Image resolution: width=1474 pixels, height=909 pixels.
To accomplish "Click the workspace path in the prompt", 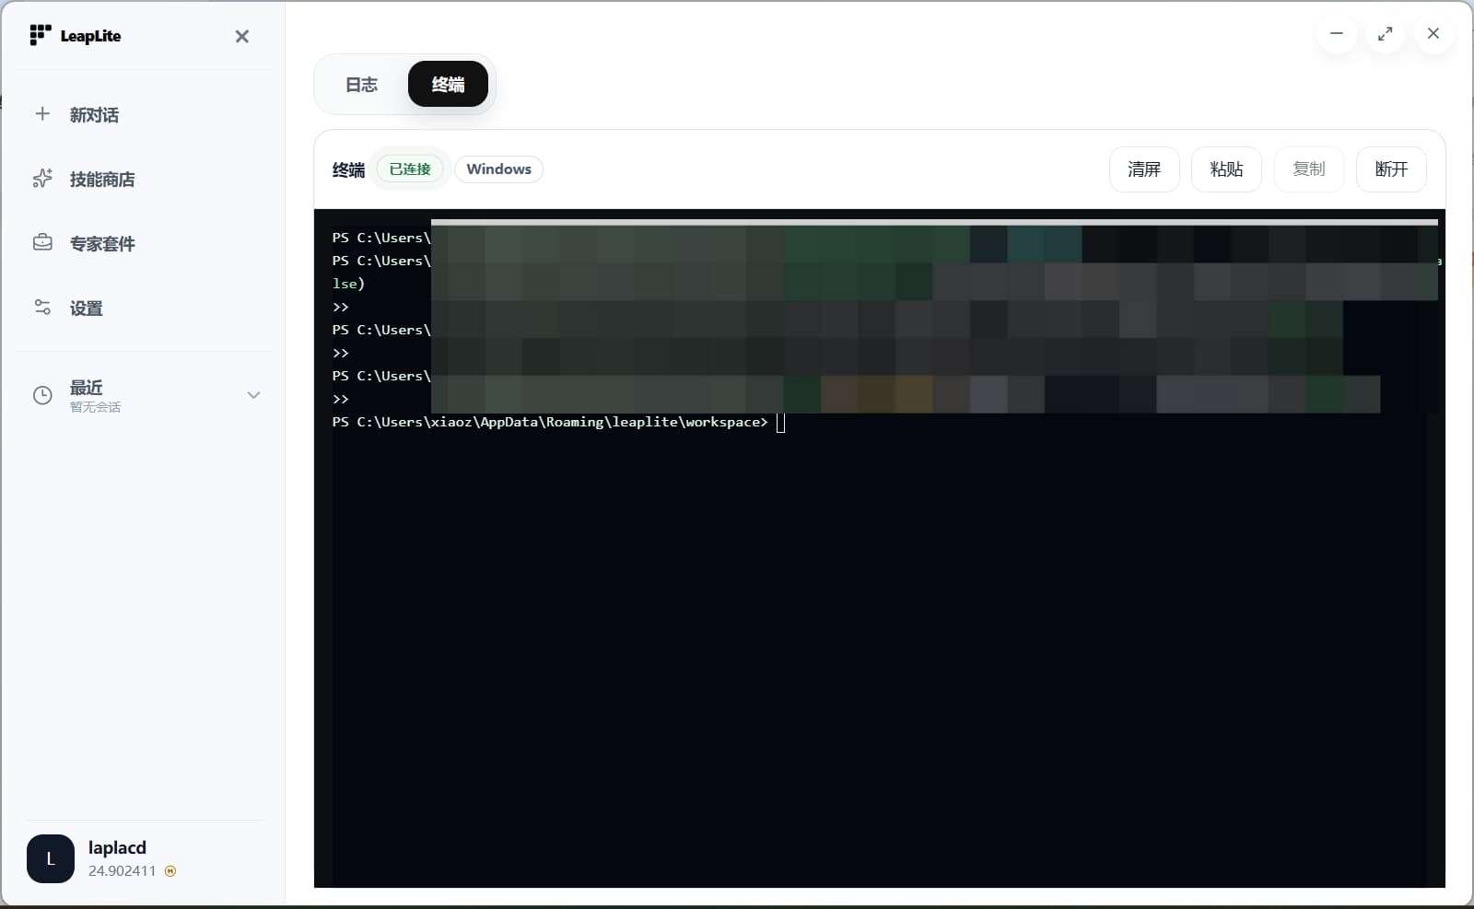I will click(x=562, y=423).
